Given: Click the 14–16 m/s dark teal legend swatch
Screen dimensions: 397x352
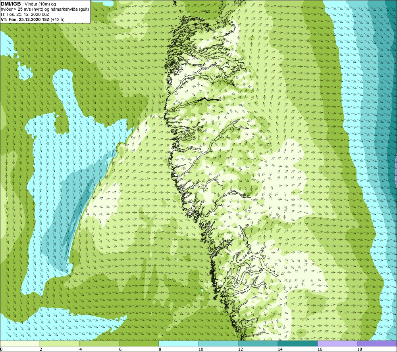Looking at the screenshot, I should click(x=297, y=343).
